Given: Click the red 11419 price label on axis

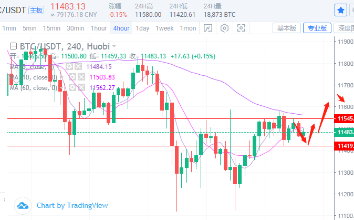Looking at the screenshot, I should tap(344, 146).
